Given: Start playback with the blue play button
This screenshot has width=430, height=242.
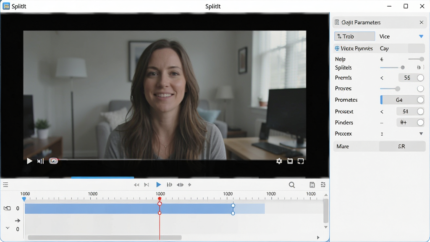Looking at the screenshot, I should 158,185.
